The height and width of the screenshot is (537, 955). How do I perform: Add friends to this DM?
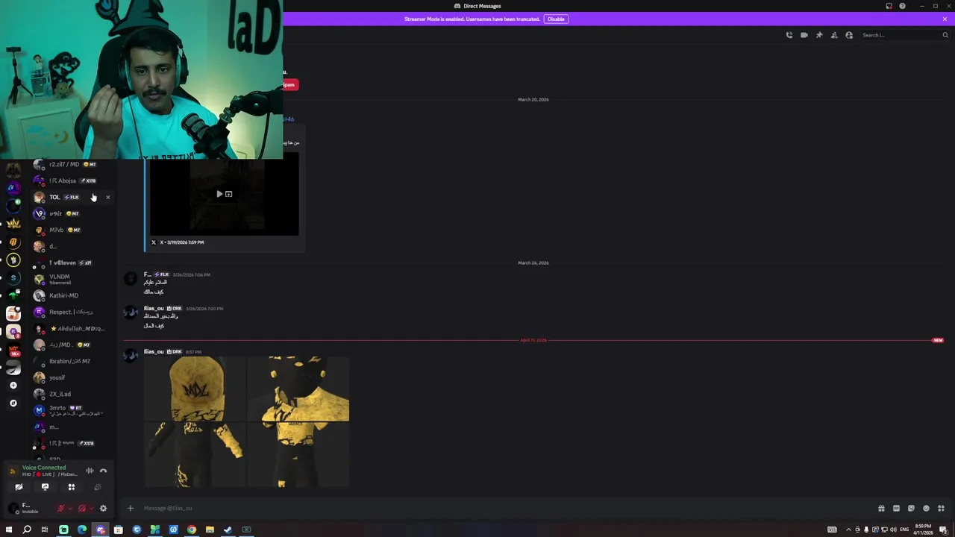(x=834, y=35)
